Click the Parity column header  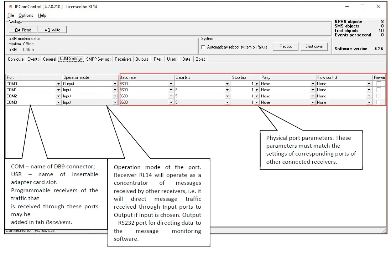click(x=288, y=77)
